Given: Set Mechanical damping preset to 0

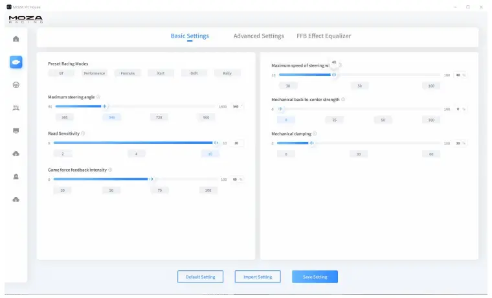Looking at the screenshot, I should [x=286, y=154].
